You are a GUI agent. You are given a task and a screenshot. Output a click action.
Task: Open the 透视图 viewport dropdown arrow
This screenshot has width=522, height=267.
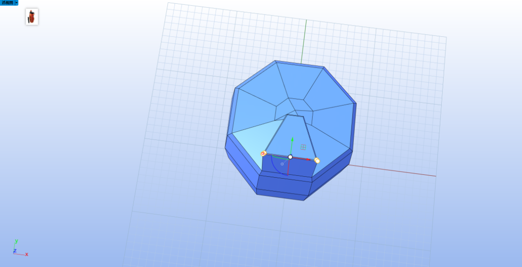16,3
